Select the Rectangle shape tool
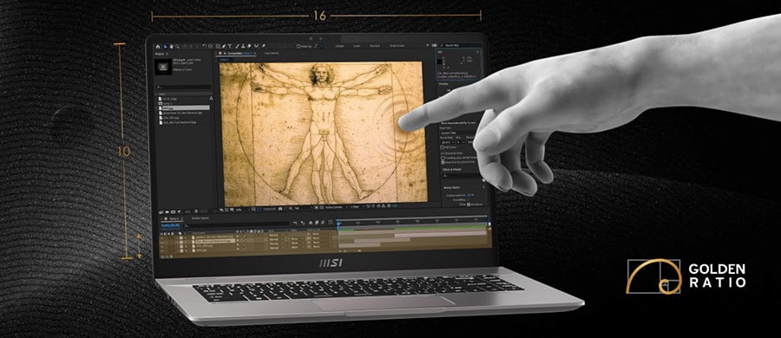 pyautogui.click(x=218, y=47)
